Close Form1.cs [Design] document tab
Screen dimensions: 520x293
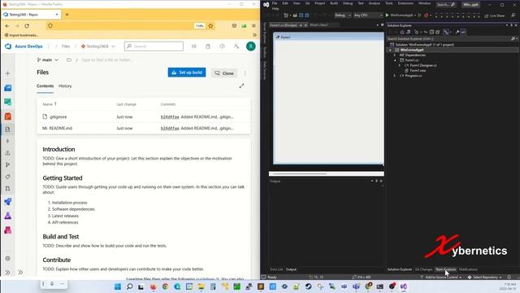[x=305, y=25]
